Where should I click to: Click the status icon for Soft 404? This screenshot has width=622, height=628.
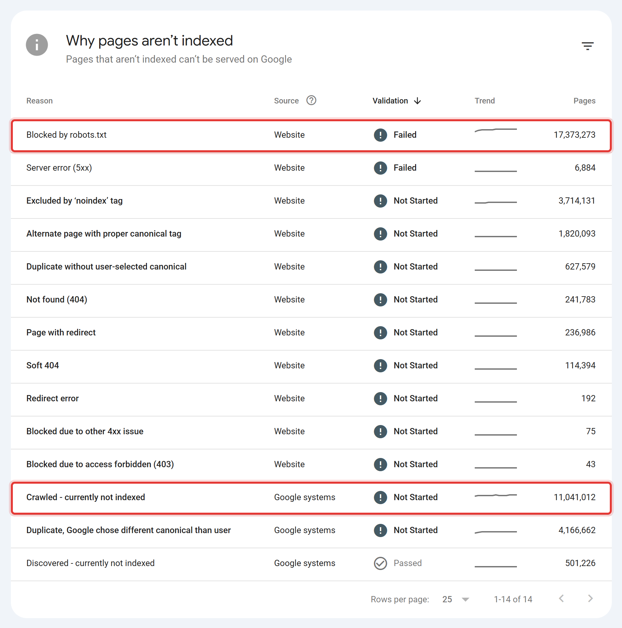pyautogui.click(x=380, y=365)
